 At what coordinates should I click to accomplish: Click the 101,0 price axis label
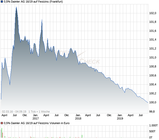click(x=153, y=58)
